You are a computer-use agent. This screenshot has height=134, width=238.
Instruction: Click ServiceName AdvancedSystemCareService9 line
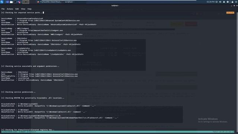pyautogui.click(x=22, y=19)
